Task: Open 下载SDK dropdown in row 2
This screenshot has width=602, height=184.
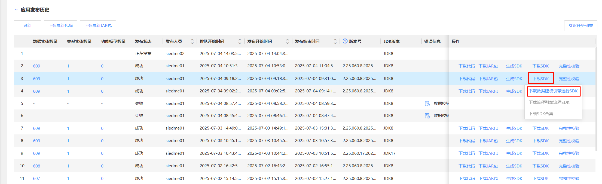Action: [x=540, y=66]
